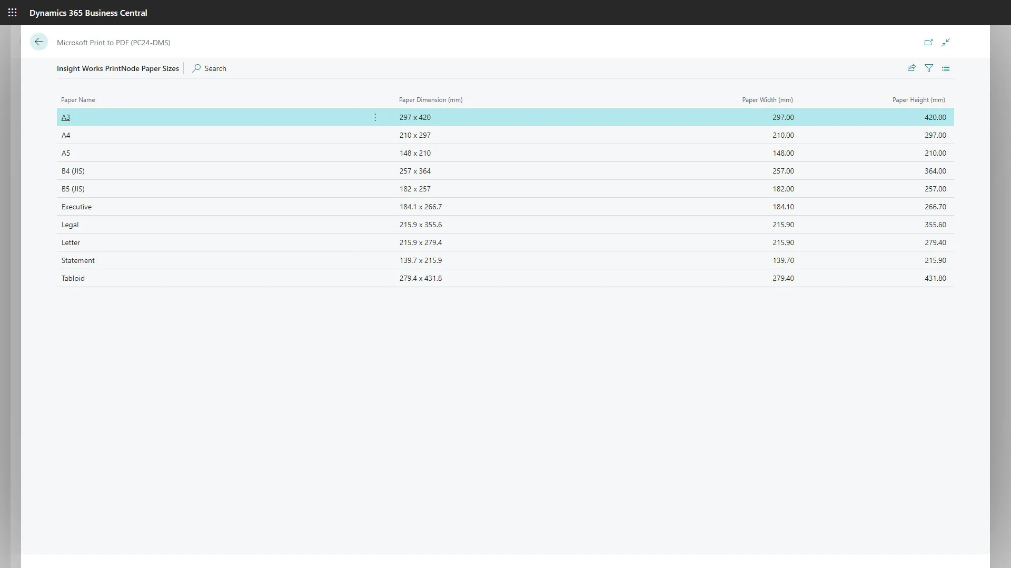
Task: Select the B4 (JIS) row
Action: coord(73,171)
